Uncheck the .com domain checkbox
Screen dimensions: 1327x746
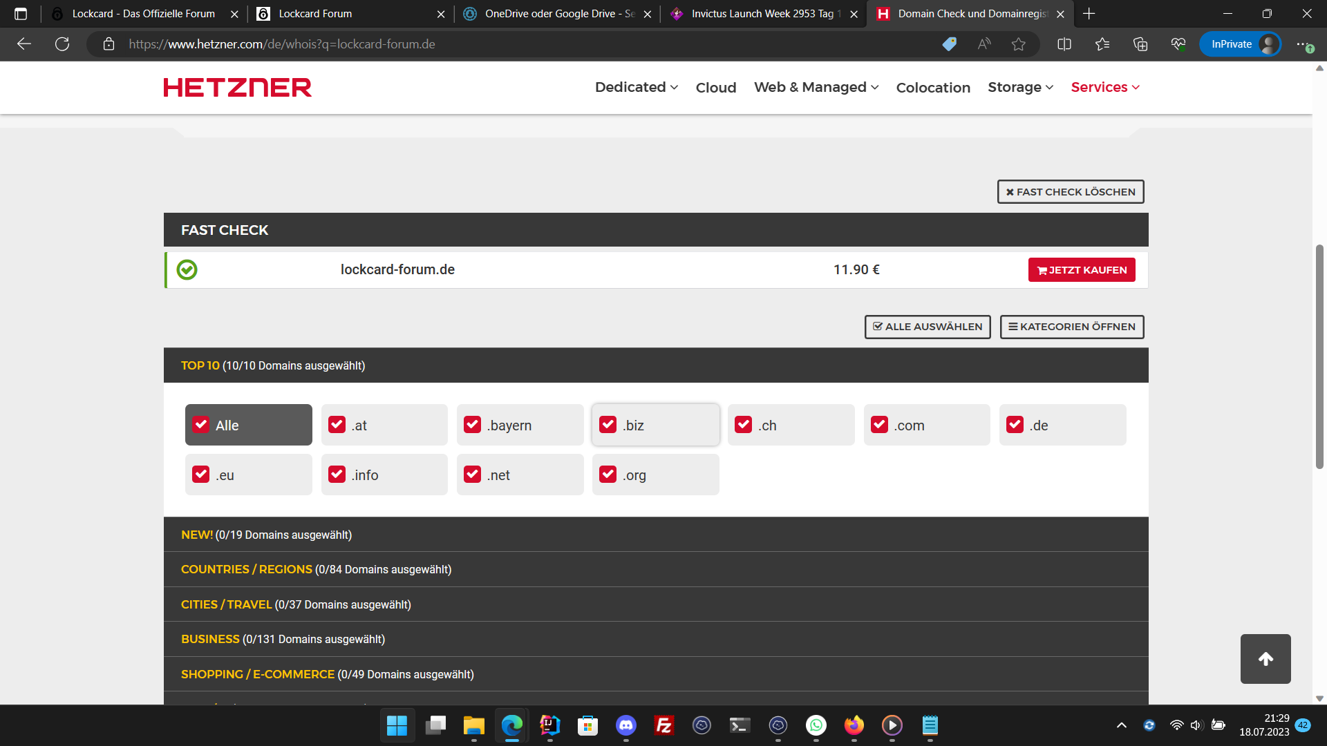click(880, 425)
